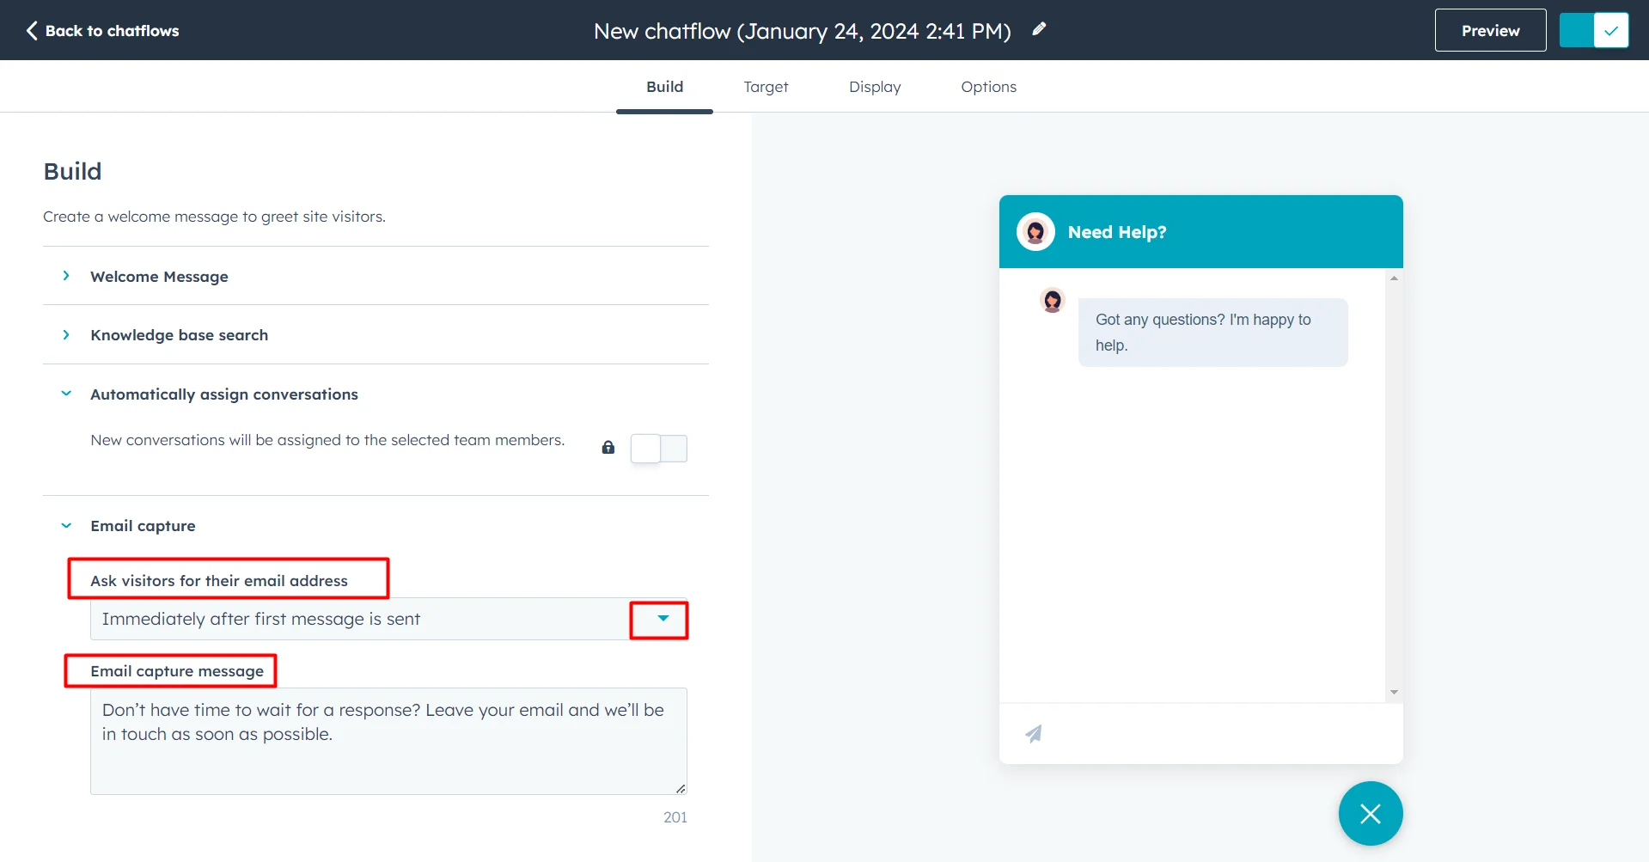Image resolution: width=1649 pixels, height=862 pixels.
Task: Click the bot avatar in Need Help header
Action: click(x=1035, y=231)
